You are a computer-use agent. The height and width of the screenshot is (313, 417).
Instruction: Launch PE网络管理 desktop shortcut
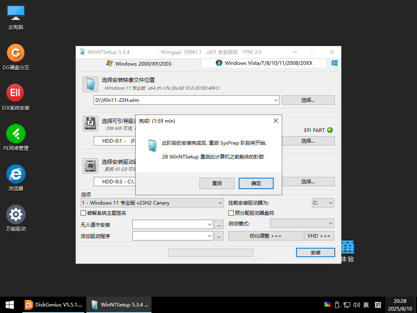pos(16,138)
